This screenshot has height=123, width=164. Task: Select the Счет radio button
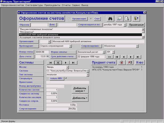[91, 19]
